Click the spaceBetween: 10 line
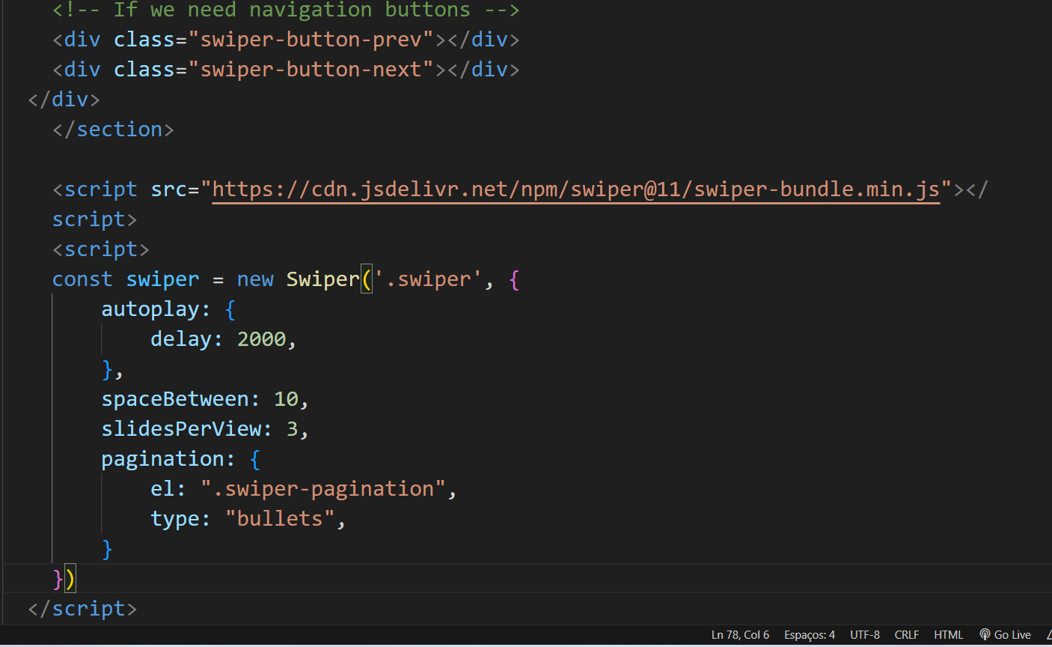Screen dimensions: 1052x647 coord(205,399)
